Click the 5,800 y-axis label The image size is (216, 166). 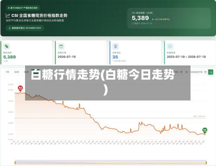click(11, 112)
